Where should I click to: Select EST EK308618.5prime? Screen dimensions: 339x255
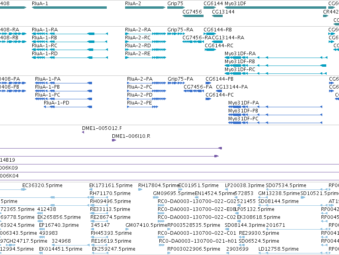click(x=259, y=217)
